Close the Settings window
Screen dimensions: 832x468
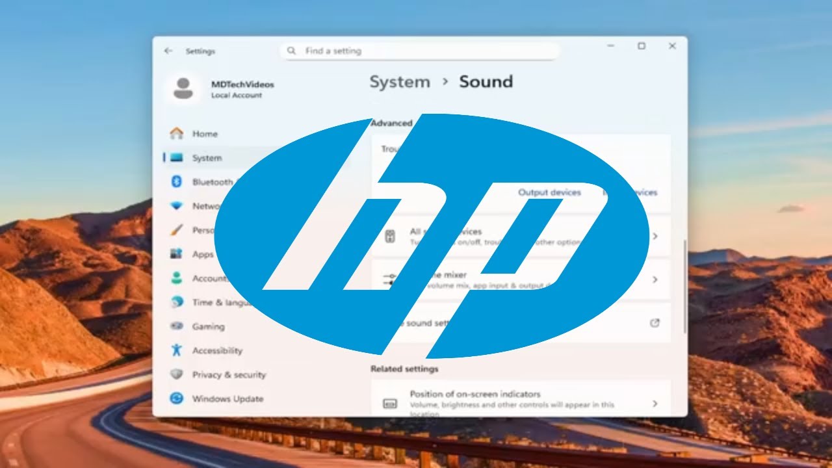(672, 46)
